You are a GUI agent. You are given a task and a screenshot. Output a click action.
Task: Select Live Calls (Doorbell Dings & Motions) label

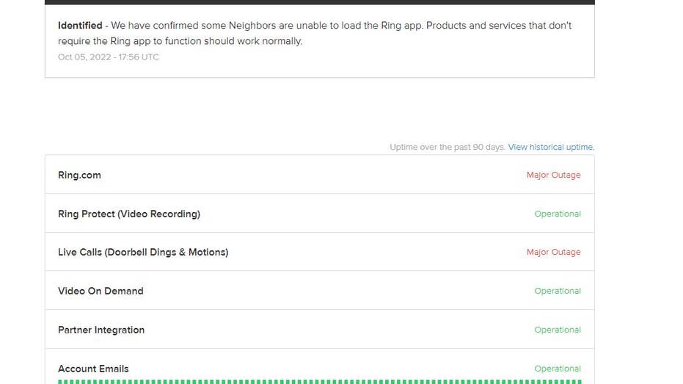coord(143,253)
